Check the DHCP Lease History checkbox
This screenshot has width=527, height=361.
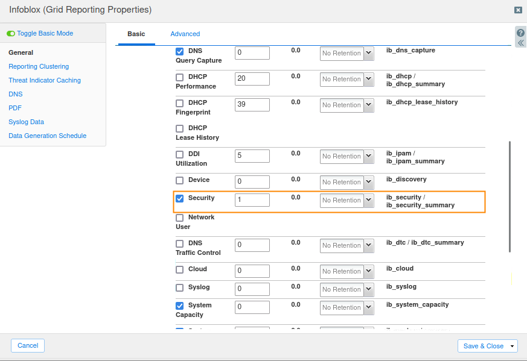180,128
